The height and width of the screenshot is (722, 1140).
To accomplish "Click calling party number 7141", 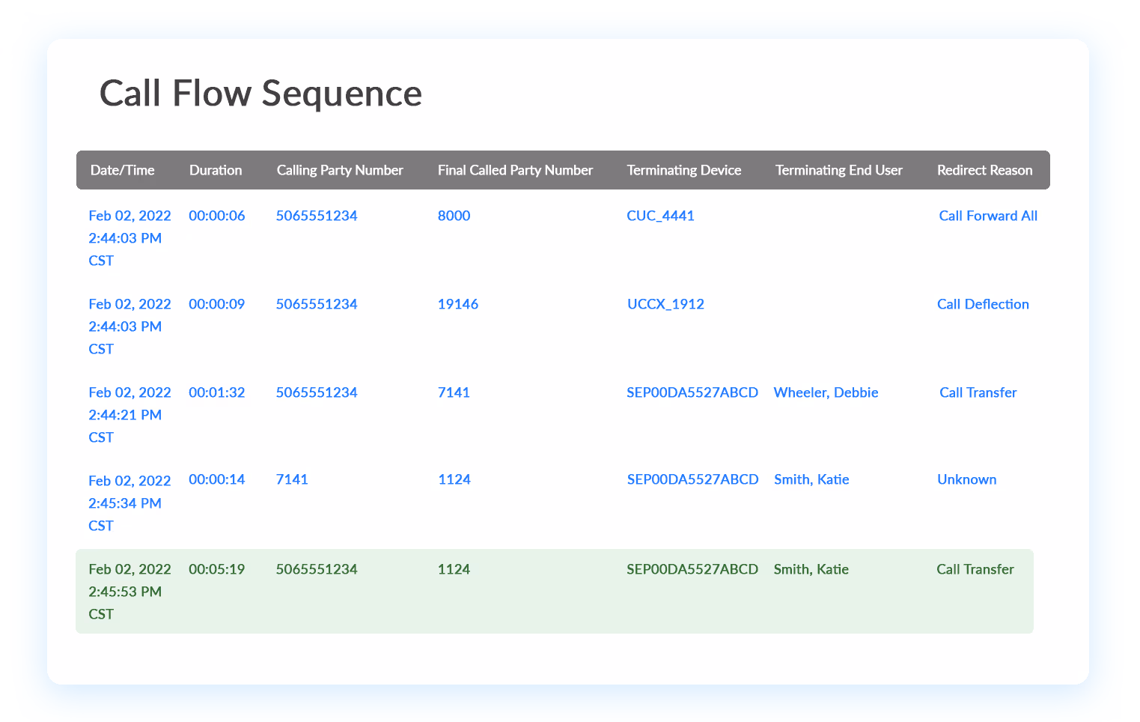I will point(292,479).
